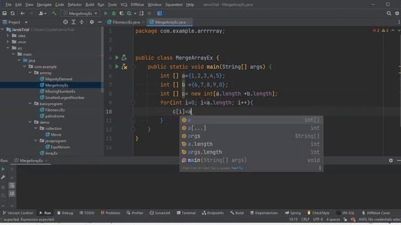
Task: Click the Synchronize reload icon in toolbar
Action: [13, 13]
